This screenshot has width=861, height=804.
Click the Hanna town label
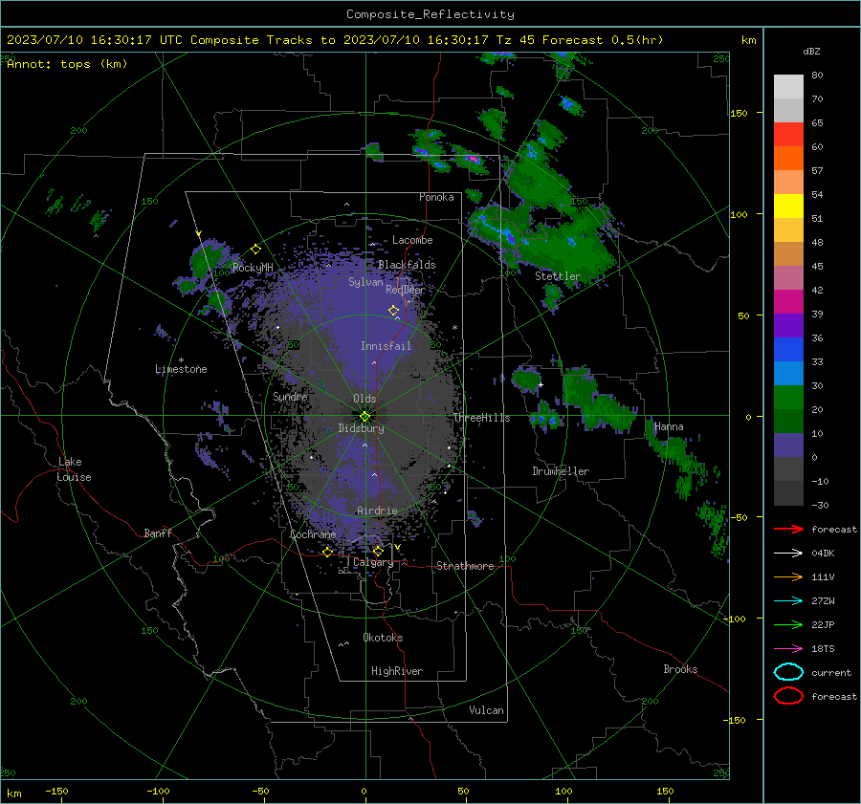669,426
